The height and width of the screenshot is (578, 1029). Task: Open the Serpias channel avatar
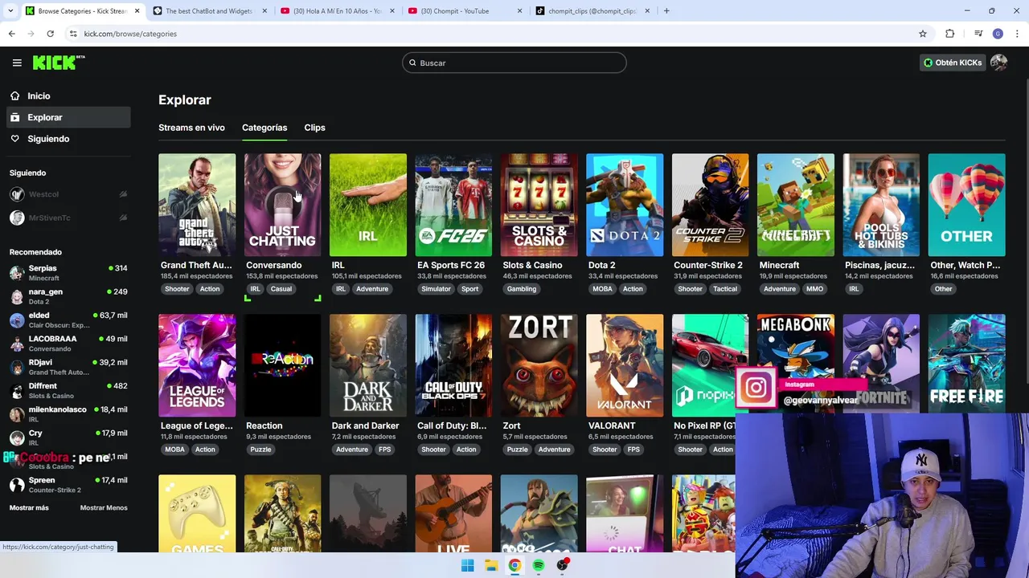[x=17, y=273]
